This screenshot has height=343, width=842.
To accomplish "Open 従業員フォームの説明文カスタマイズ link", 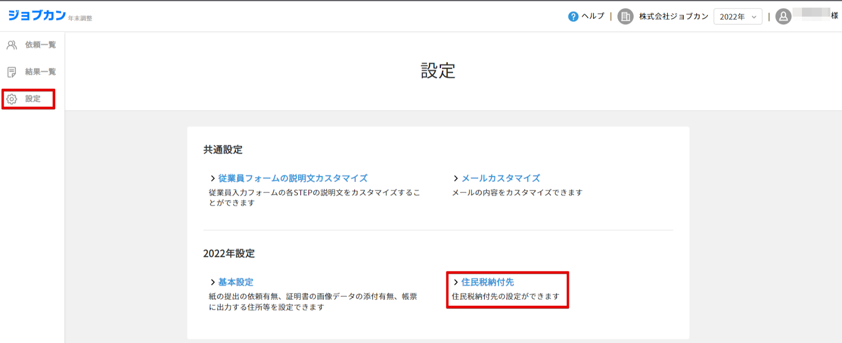I will point(293,178).
